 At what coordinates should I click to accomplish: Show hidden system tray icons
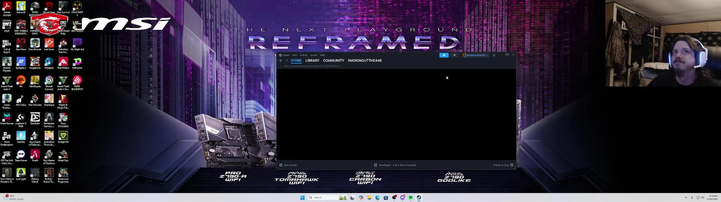[686, 198]
